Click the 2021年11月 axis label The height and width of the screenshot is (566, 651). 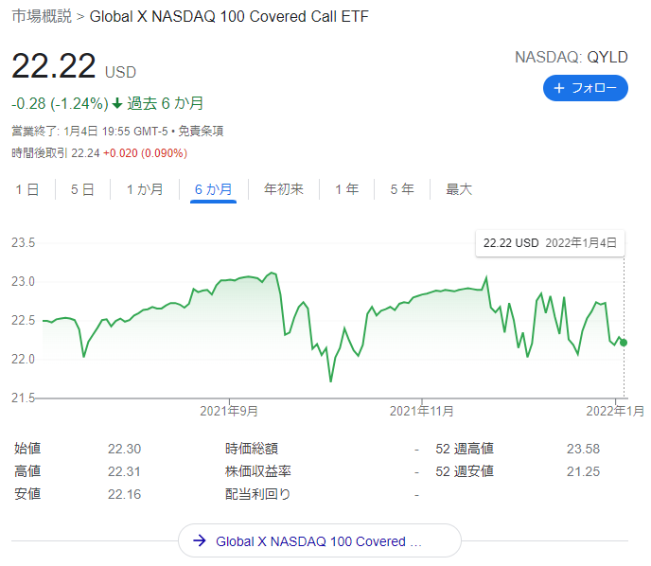421,411
